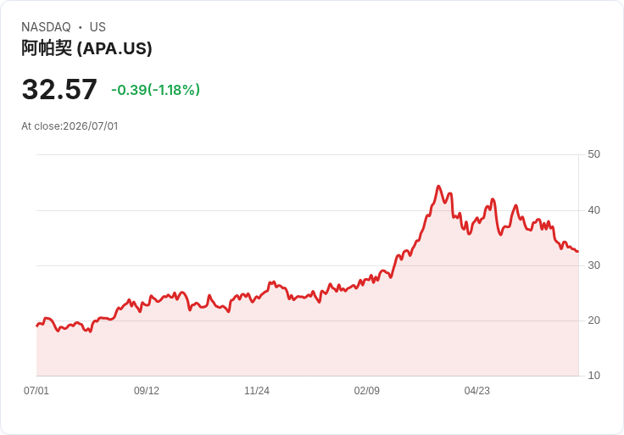The height and width of the screenshot is (435, 624).
Task: Click the NASDAQ exchange label
Action: coord(46,27)
